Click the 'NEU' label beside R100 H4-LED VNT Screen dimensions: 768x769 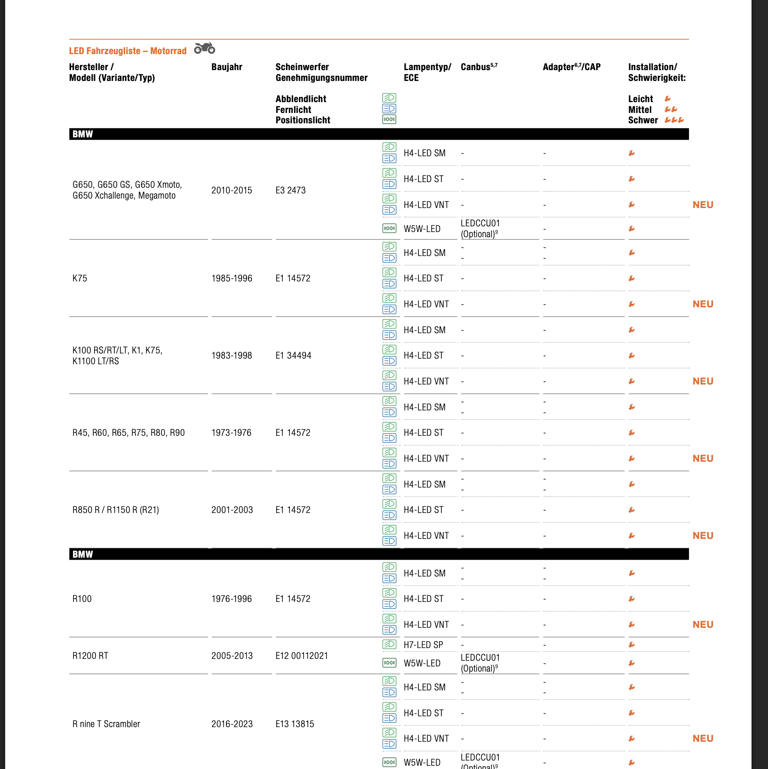pos(703,625)
